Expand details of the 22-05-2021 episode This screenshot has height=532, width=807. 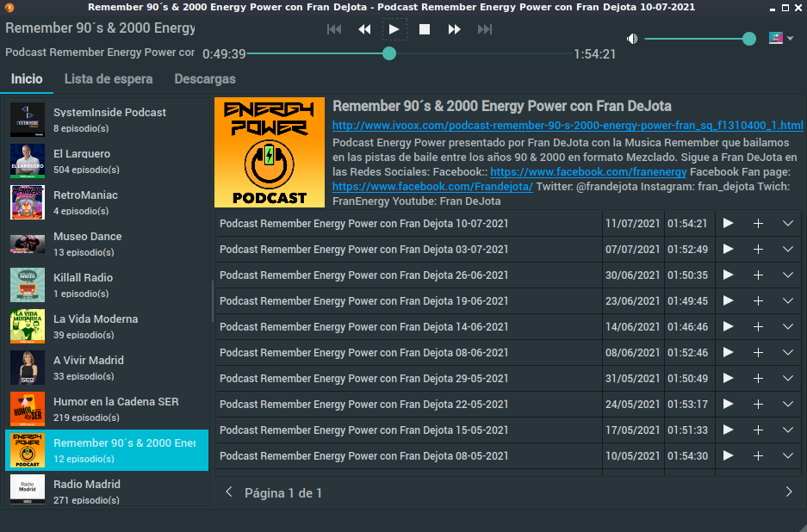[x=788, y=404]
